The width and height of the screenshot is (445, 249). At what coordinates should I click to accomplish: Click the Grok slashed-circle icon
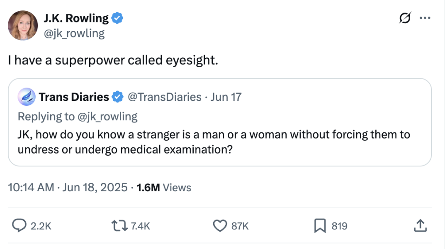[x=405, y=18]
